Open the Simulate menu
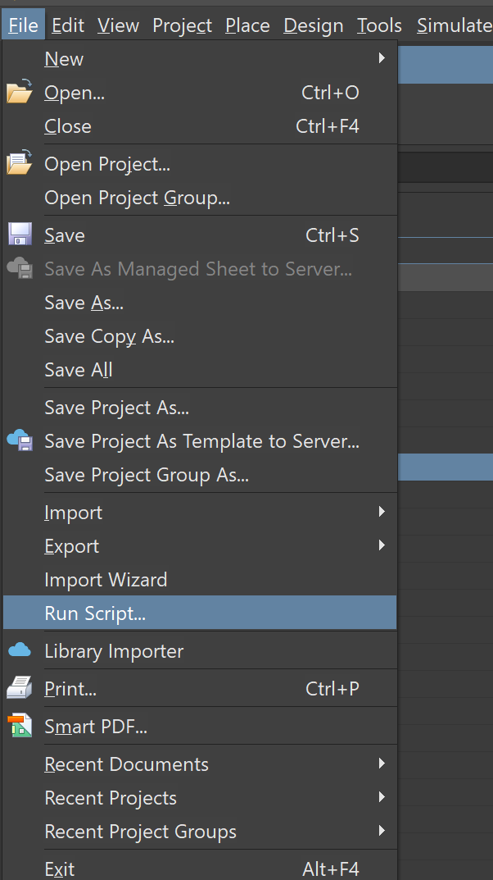 tap(454, 25)
